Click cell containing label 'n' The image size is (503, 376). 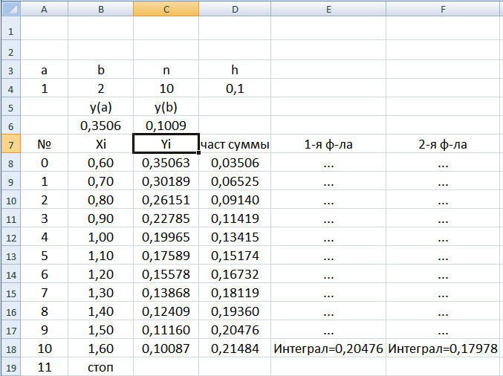166,70
